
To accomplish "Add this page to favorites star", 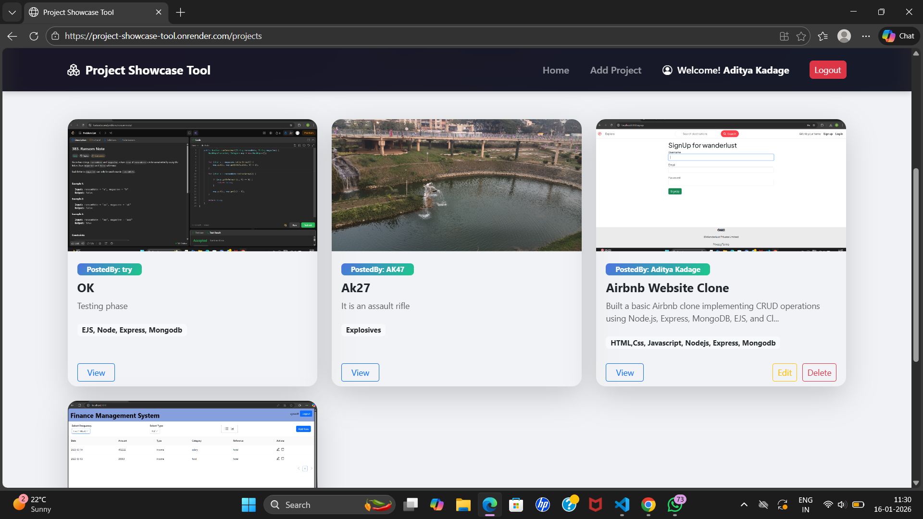I will click(x=801, y=36).
